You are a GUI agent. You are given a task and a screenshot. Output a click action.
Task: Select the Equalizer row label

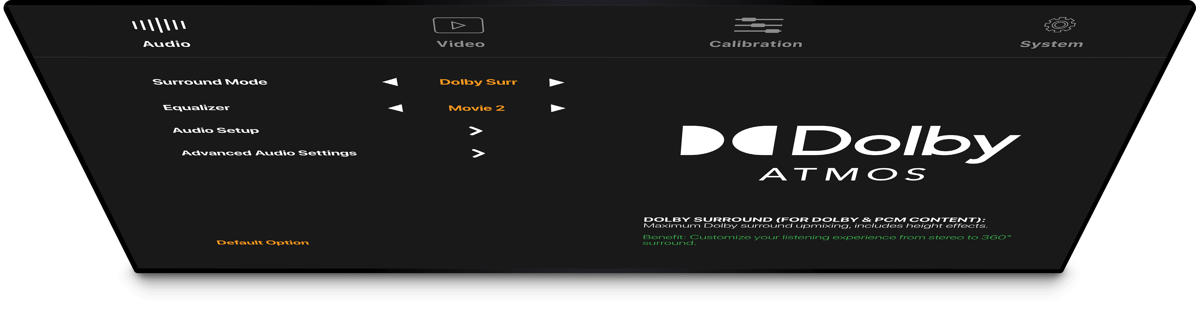[197, 107]
